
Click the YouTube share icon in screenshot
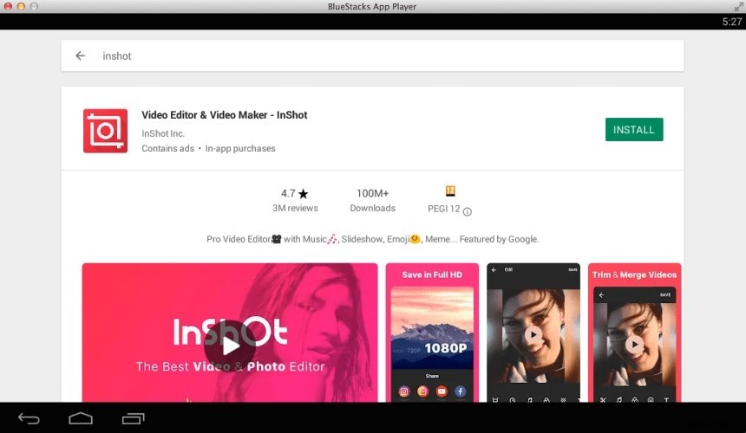(x=442, y=391)
